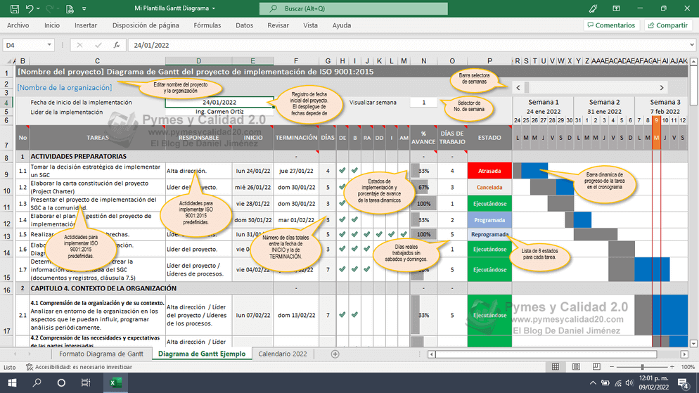
Task: Click the Cancelada status cell
Action: click(489, 188)
